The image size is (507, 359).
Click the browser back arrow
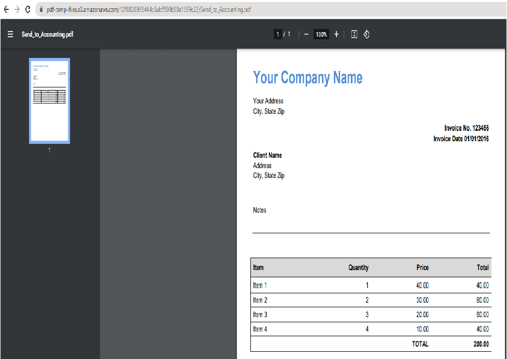6,10
